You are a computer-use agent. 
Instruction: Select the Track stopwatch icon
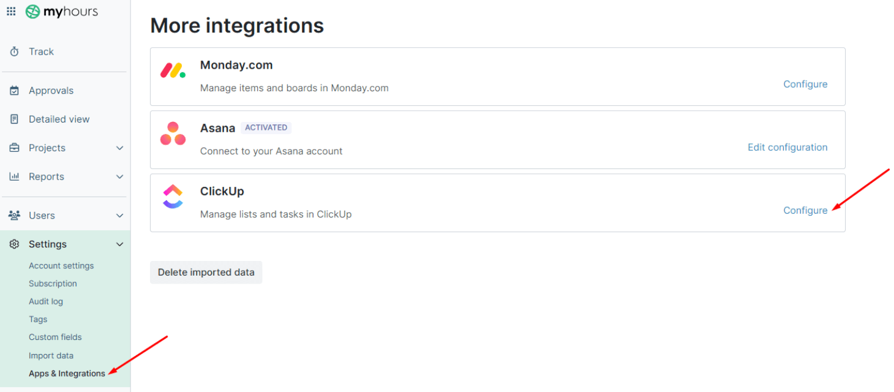[14, 51]
